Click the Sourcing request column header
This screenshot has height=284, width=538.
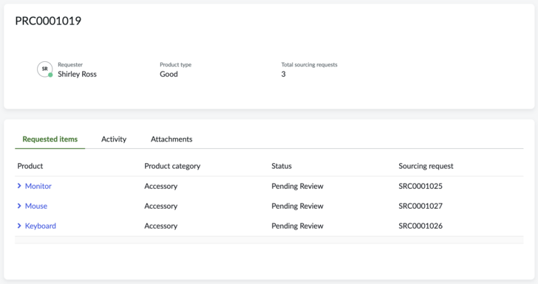[x=426, y=166]
